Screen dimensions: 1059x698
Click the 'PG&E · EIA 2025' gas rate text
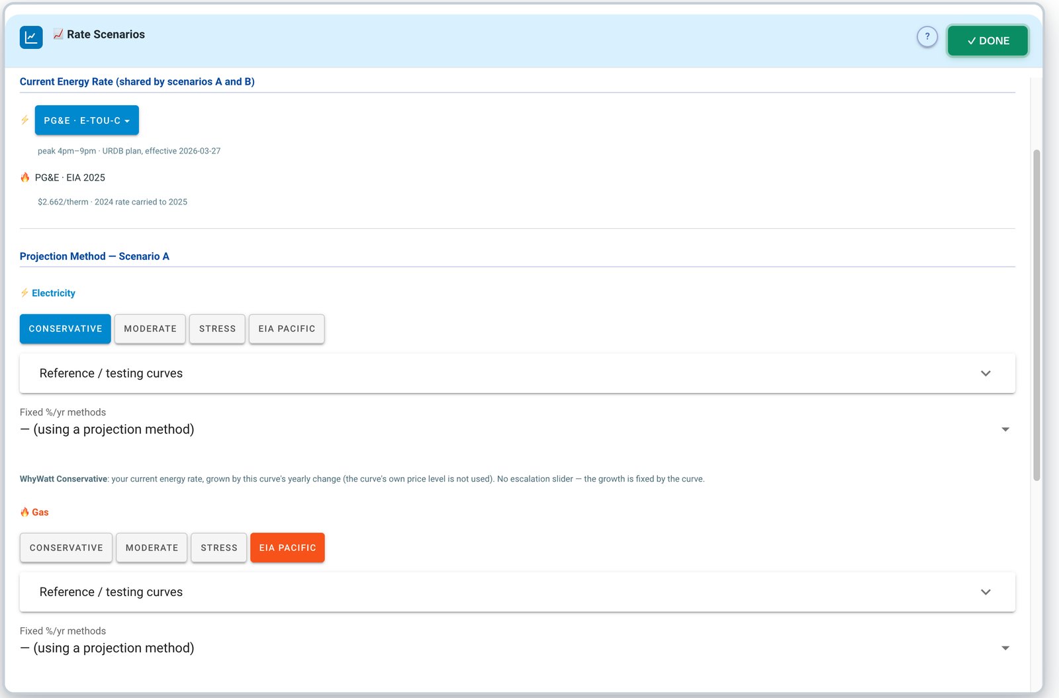coord(70,177)
